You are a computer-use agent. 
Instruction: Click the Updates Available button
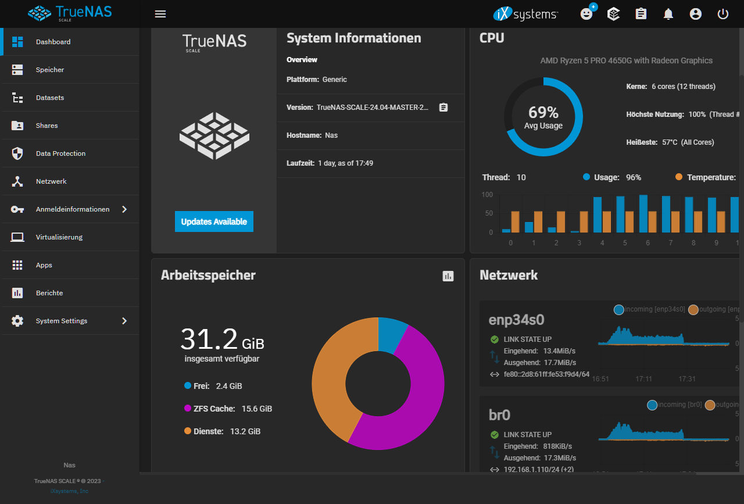(214, 221)
